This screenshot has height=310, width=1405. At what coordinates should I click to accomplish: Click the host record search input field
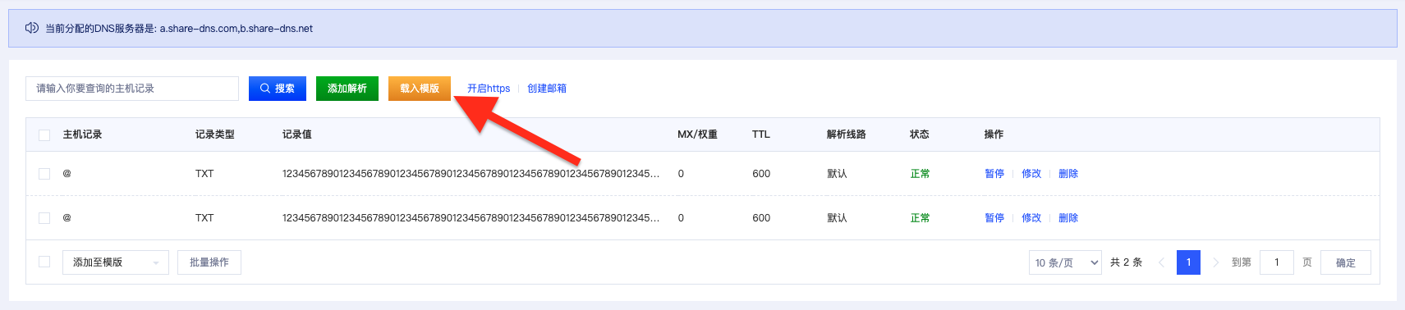pyautogui.click(x=132, y=89)
